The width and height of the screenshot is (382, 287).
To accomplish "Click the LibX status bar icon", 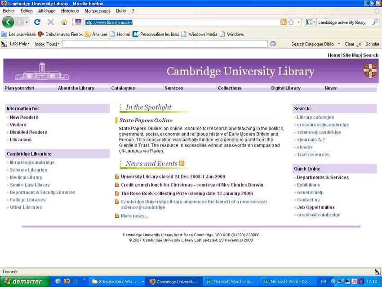I will (378, 272).
